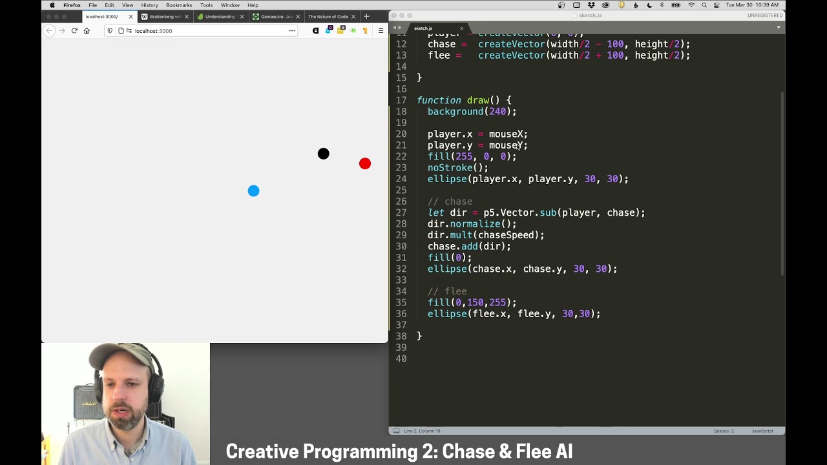
Task: Open the Firefox hamburger menu
Action: tap(381, 30)
